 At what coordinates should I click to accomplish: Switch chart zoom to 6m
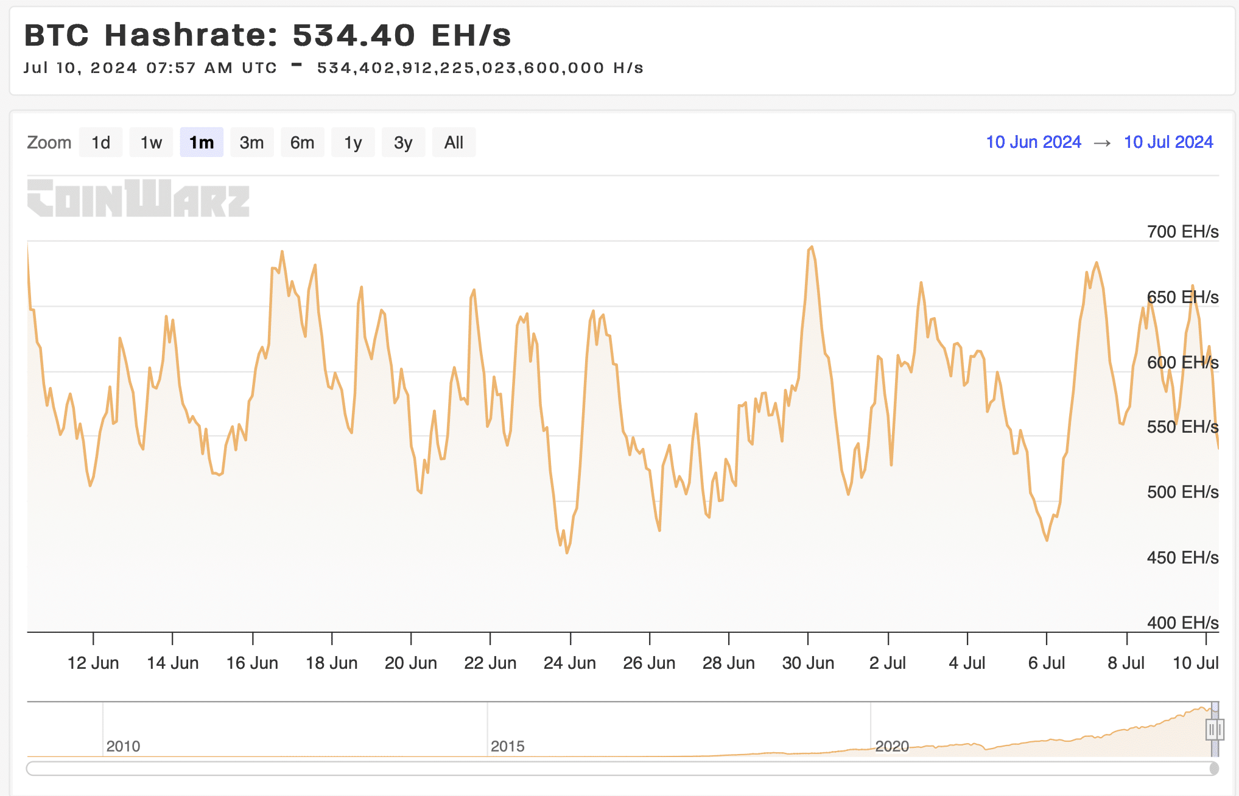tap(302, 142)
